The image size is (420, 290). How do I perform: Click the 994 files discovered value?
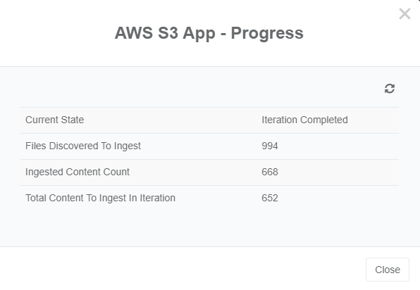point(270,146)
